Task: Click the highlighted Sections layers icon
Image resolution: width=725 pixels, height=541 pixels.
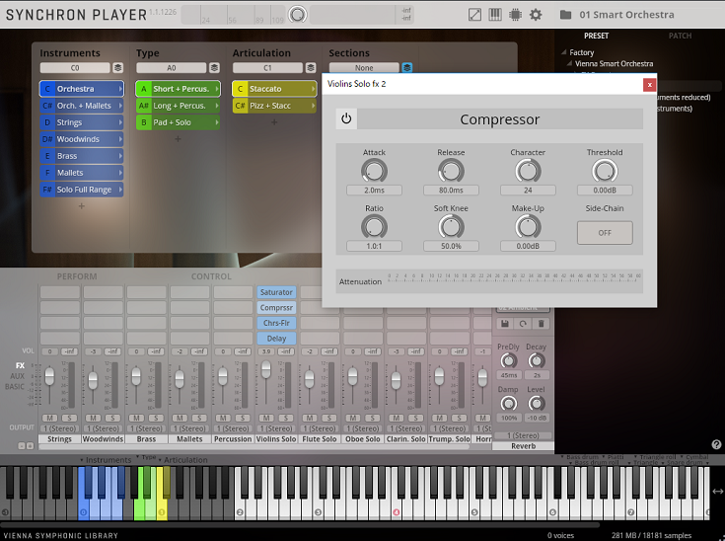Action: point(406,67)
